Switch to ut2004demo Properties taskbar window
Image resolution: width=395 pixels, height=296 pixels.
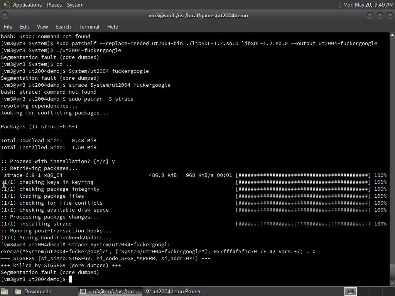click(176, 291)
